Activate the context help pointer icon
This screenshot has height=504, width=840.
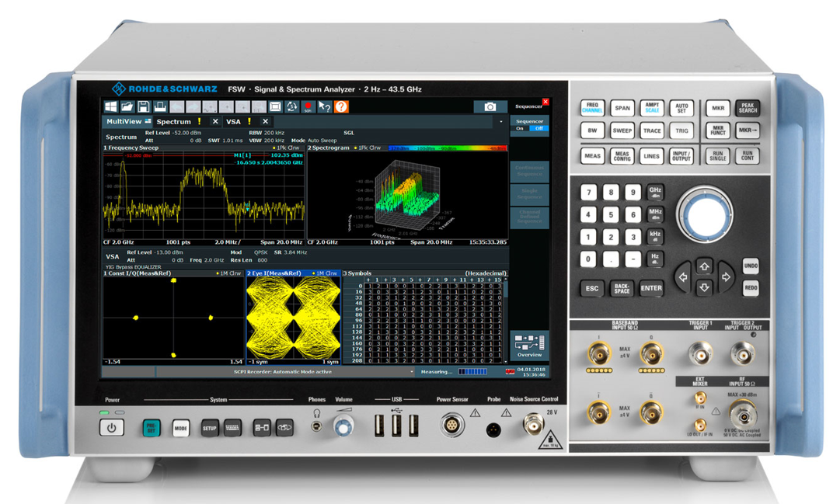[x=325, y=106]
